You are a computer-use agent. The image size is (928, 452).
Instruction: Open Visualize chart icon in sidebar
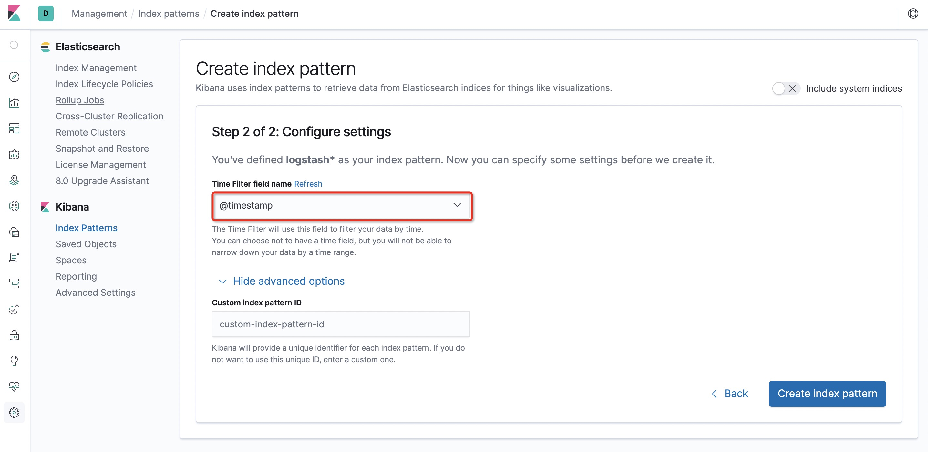coord(14,103)
